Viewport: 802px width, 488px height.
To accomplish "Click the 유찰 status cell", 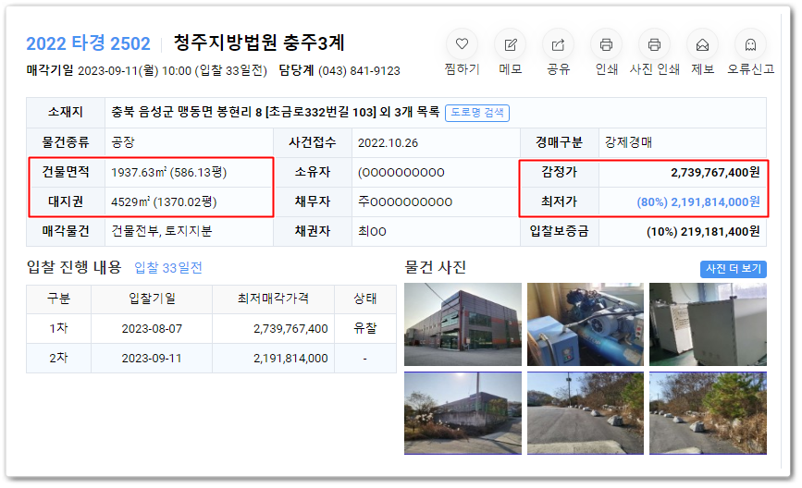I will (x=364, y=329).
